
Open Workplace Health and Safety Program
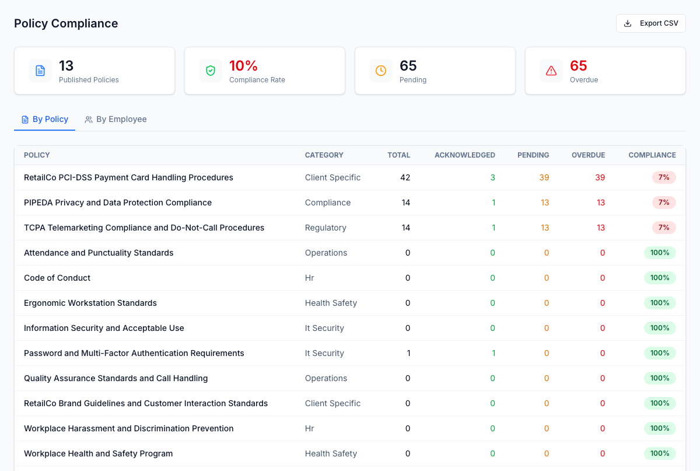coord(99,453)
